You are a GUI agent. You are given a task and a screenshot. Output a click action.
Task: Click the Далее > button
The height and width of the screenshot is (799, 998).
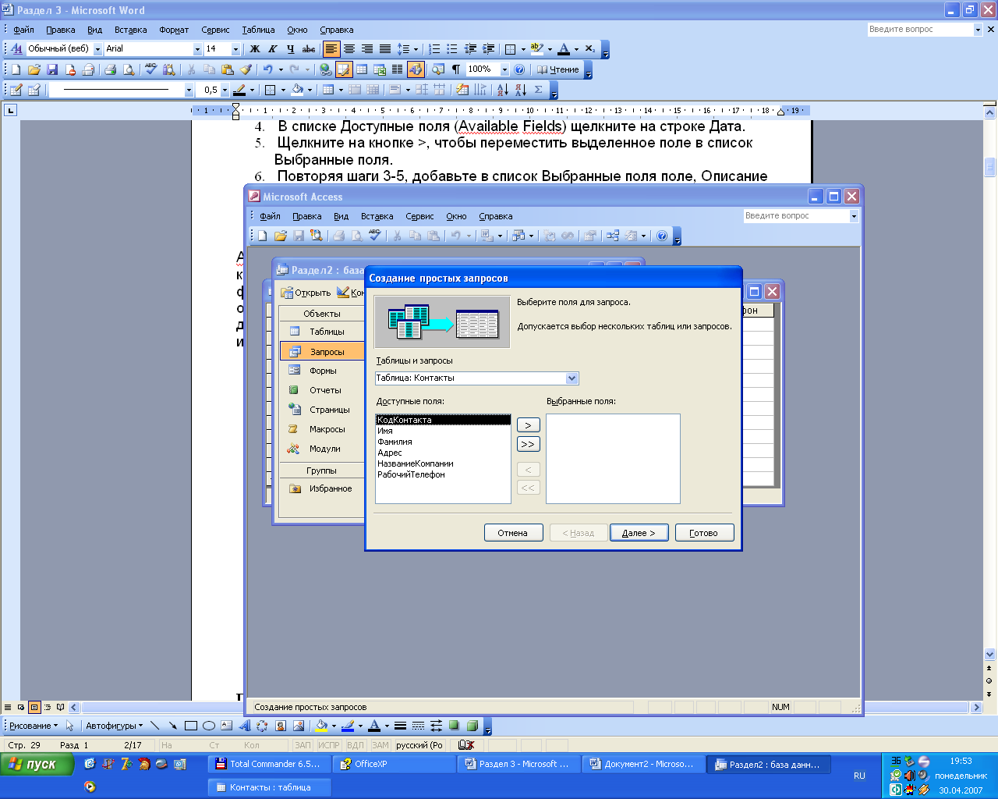click(639, 533)
